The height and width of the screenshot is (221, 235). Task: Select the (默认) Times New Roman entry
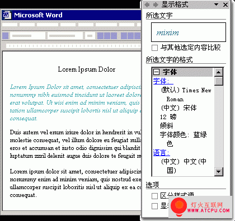186,95
